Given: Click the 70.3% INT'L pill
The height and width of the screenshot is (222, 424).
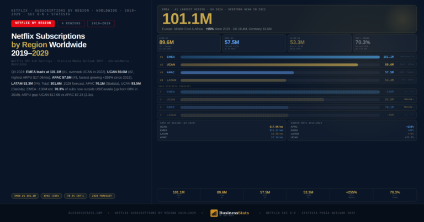Looking at the screenshot, I should [76, 196].
